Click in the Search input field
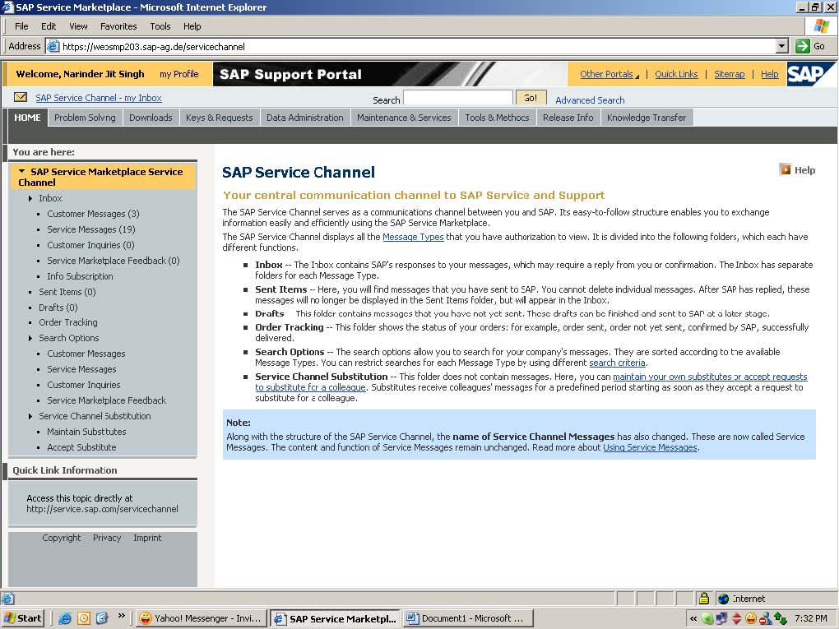 point(458,98)
